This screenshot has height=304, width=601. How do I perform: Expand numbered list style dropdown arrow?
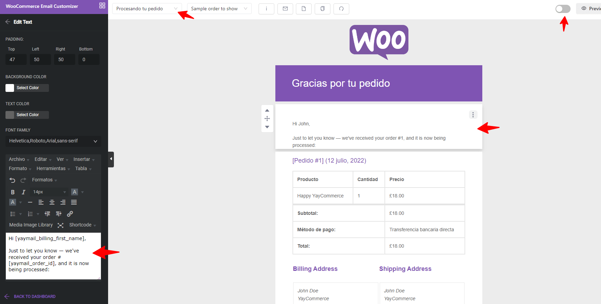(38, 214)
